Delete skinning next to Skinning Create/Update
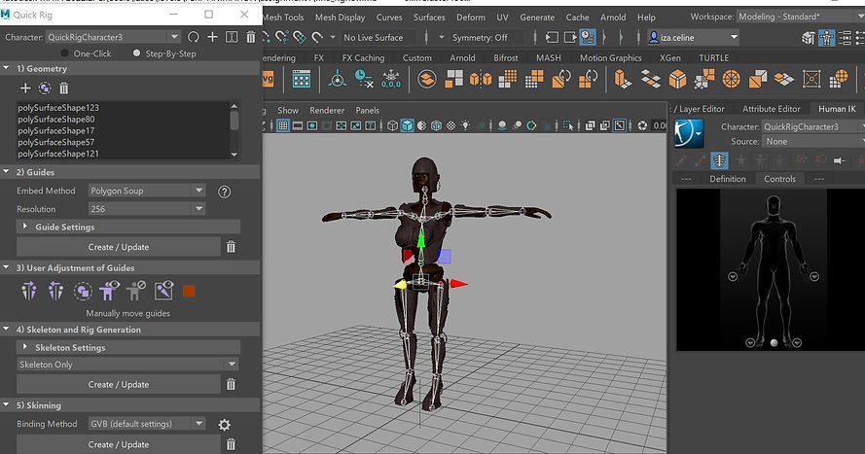The width and height of the screenshot is (865, 454). tap(232, 444)
